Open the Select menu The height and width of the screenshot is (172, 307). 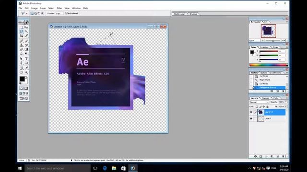pos(51,8)
